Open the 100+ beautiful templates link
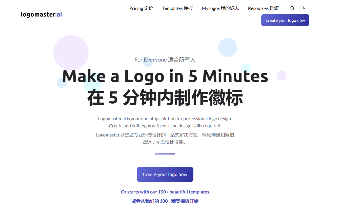Screen dimensions: 361x214 click(165, 192)
